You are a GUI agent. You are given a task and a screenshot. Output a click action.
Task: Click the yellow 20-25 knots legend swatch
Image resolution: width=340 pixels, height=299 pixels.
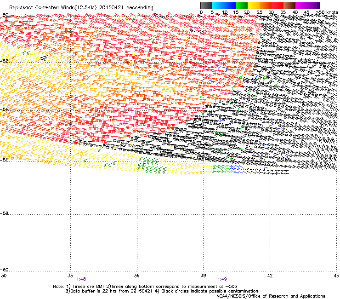pos(254,6)
